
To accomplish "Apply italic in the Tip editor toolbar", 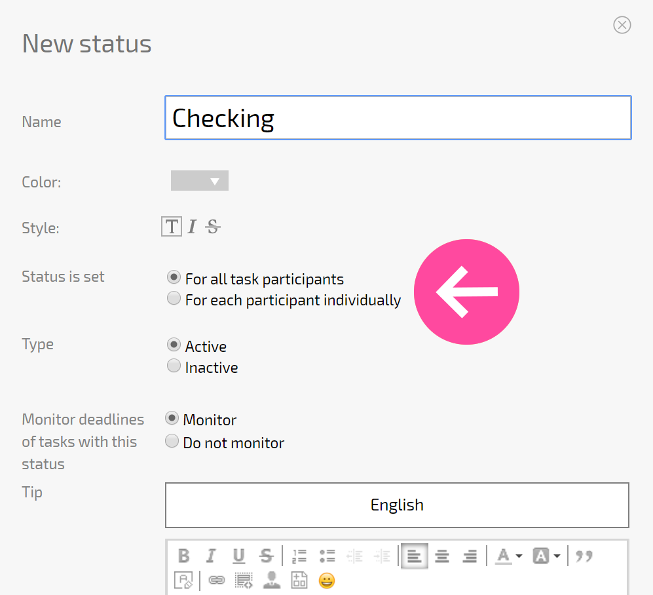I will click(211, 556).
